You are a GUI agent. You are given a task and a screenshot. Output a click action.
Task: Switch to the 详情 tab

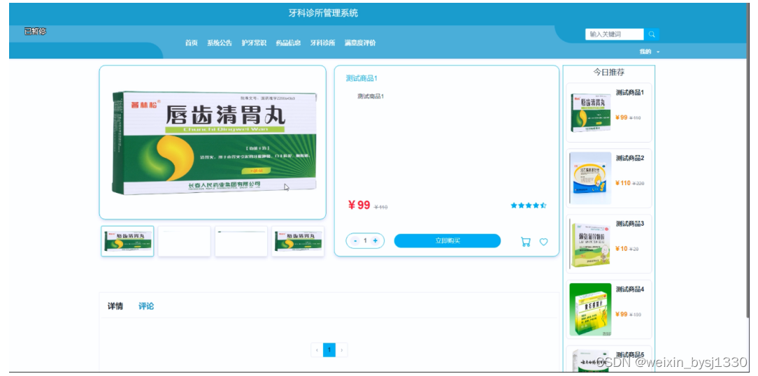pyautogui.click(x=115, y=306)
